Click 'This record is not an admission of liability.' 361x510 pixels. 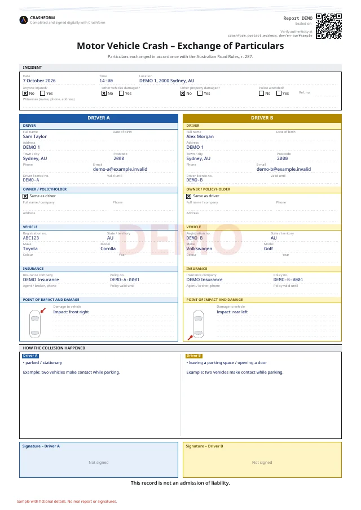point(180,483)
